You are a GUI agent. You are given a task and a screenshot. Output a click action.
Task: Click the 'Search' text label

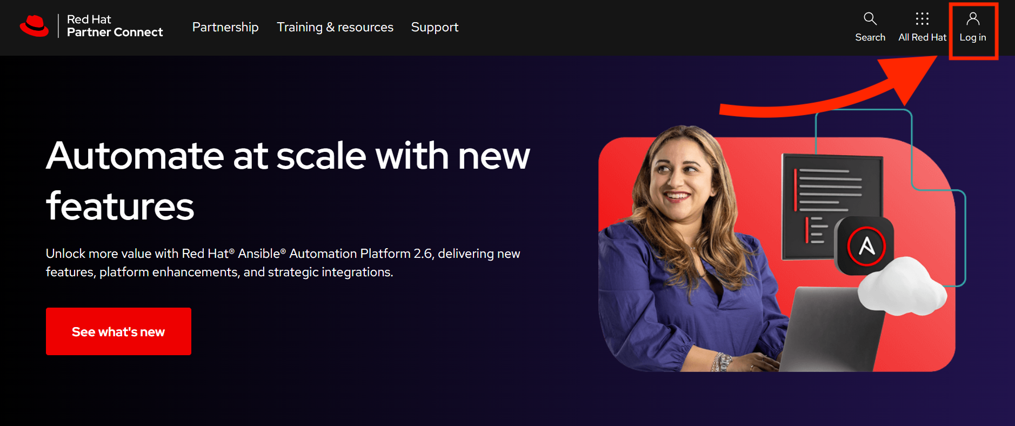870,37
